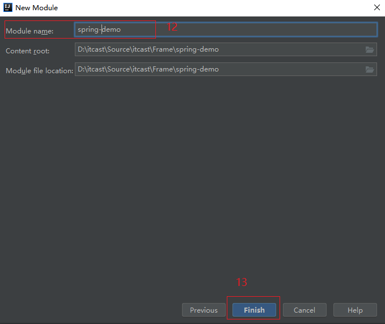Screen dimensions: 385x324
Task: Click the Content root browse folder icon
Action: [x=370, y=49]
